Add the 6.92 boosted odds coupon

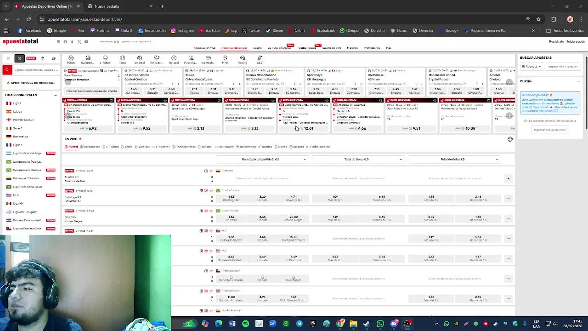(89, 128)
